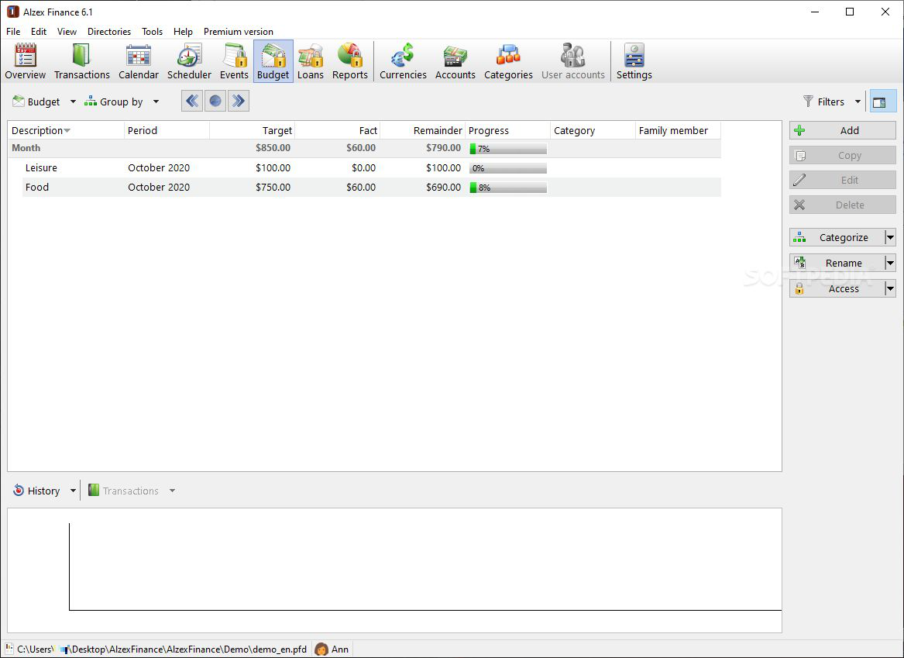
Task: Click the History panel button
Action: tap(36, 491)
